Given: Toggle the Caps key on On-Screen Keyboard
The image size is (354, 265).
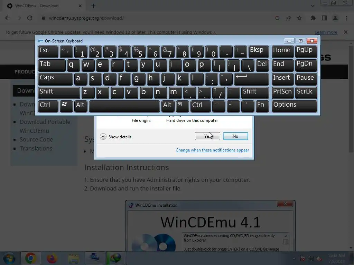Looking at the screenshot, I should tap(55, 79).
